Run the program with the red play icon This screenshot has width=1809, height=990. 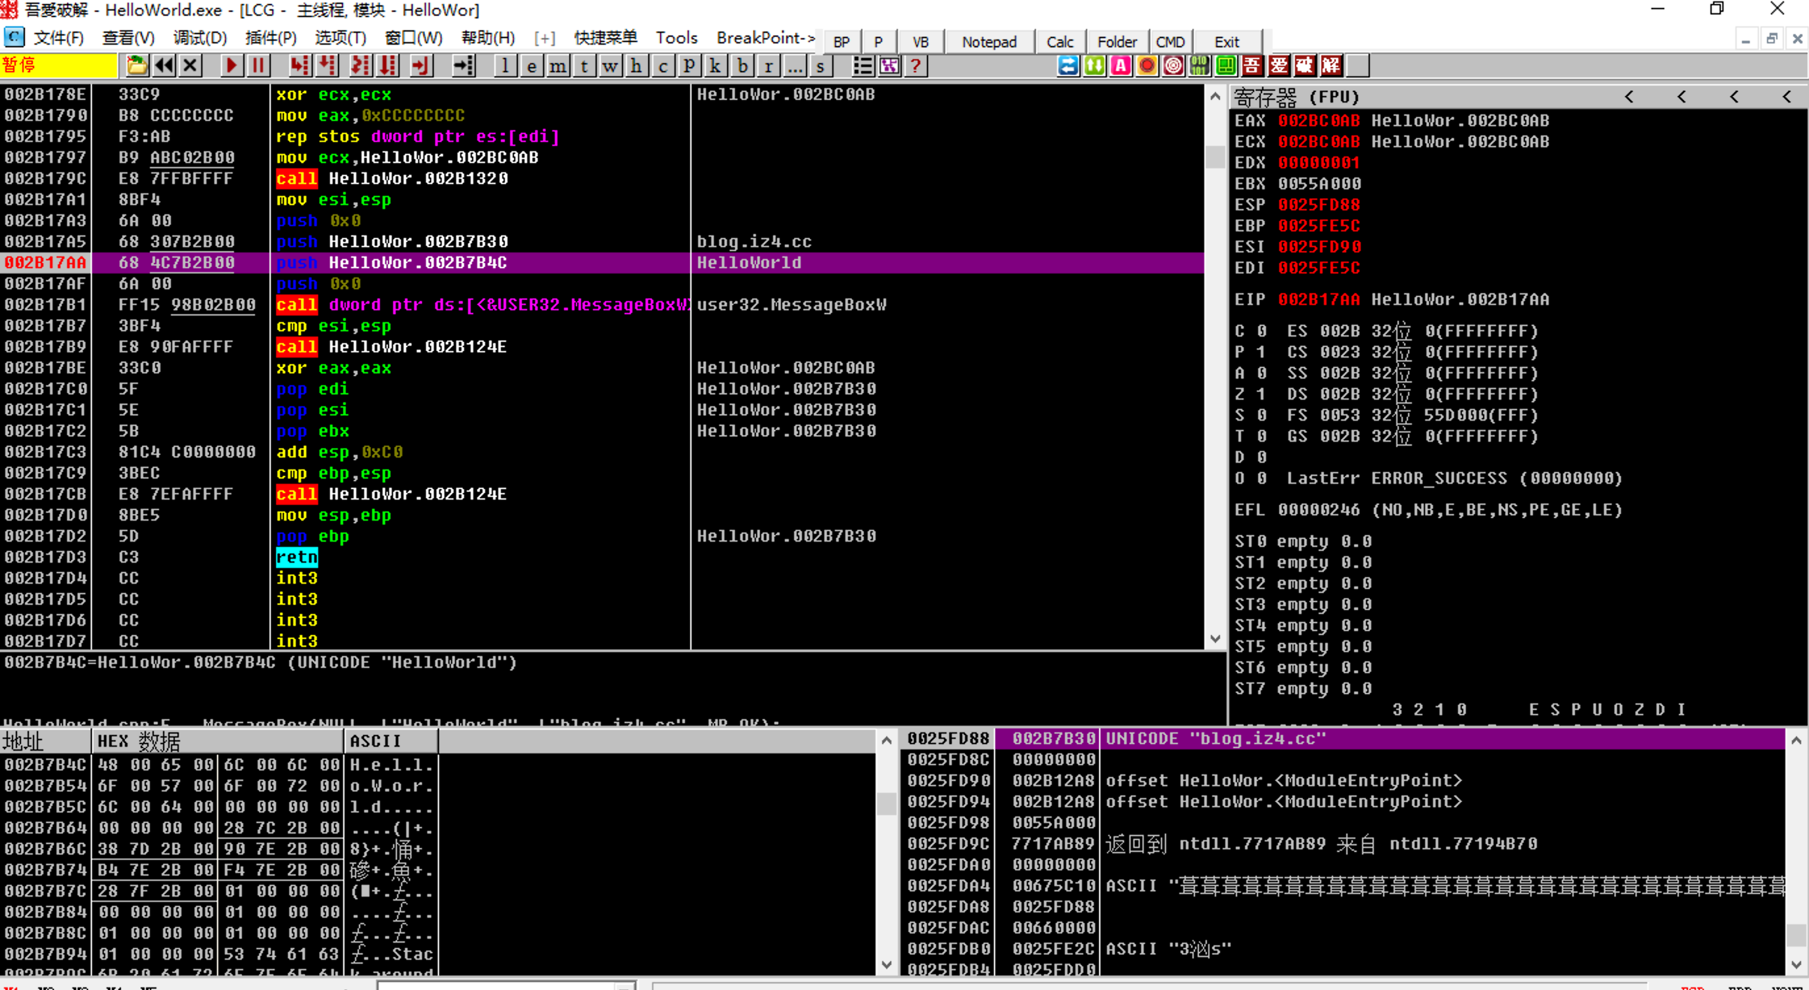click(x=231, y=66)
